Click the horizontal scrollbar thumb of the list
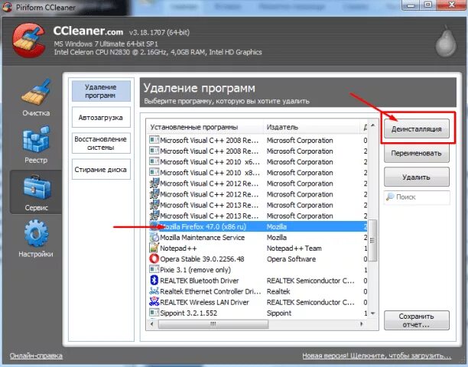Screen dimensions: 468x367 (213, 324)
